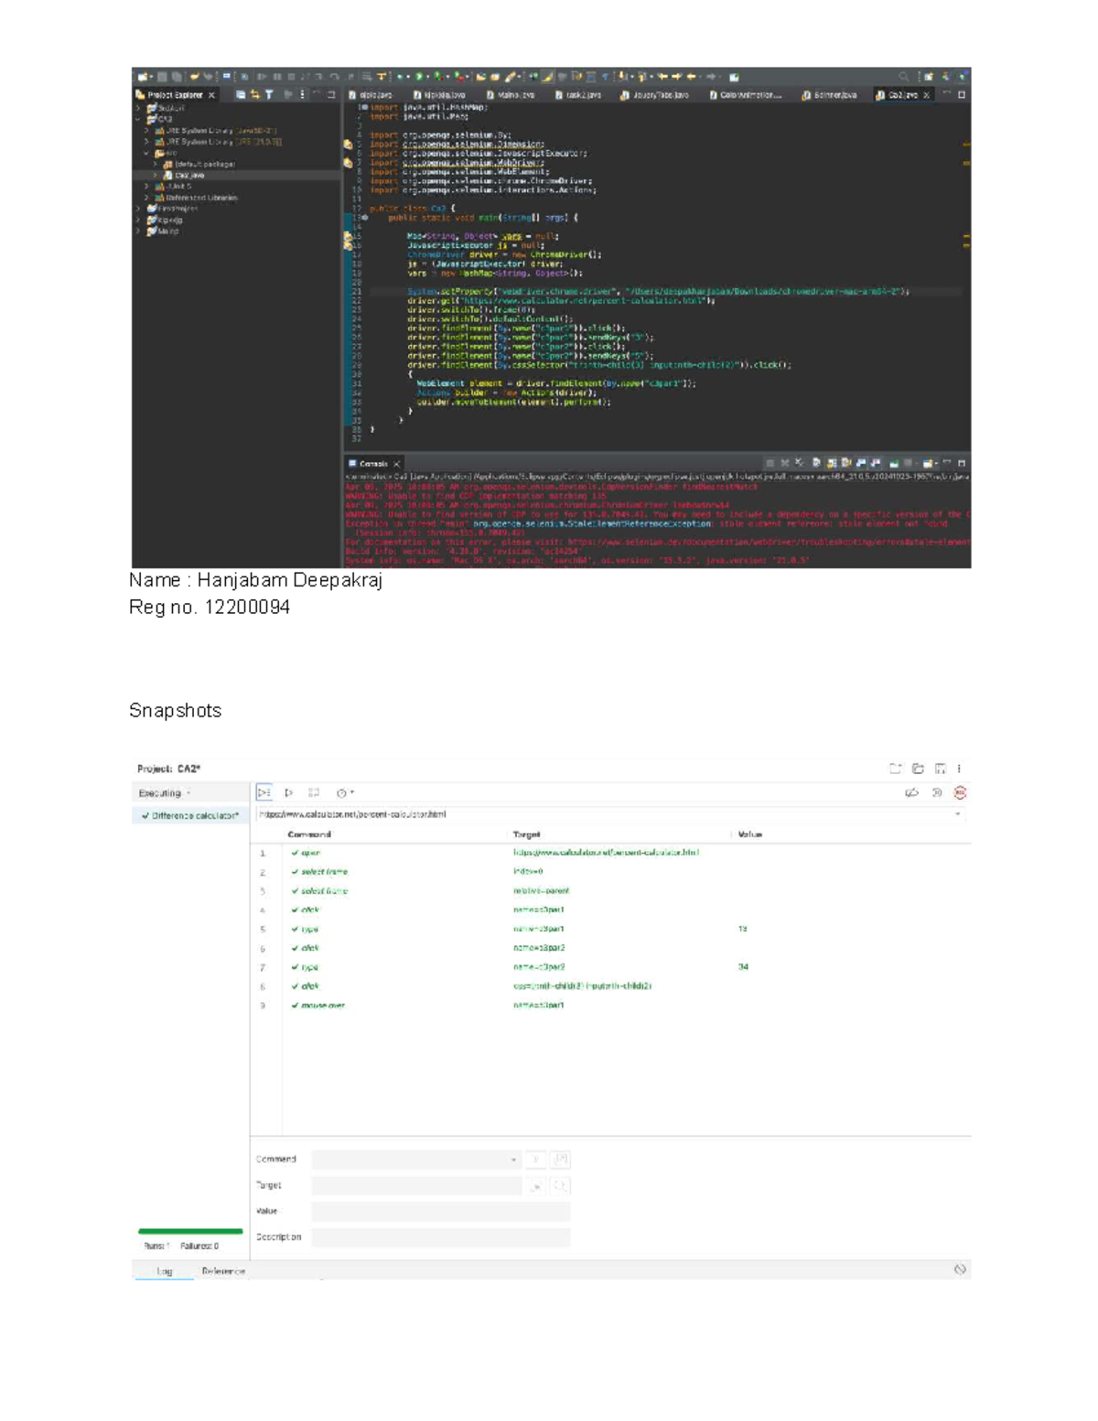Open the task2.java editor tab
The image size is (1098, 1421).
pos(578,94)
